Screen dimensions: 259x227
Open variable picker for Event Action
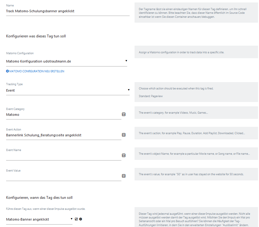pos(124,135)
